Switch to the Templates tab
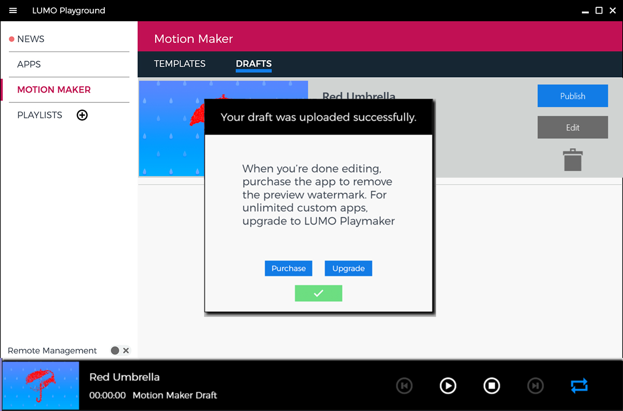This screenshot has height=411, width=623. tap(180, 64)
